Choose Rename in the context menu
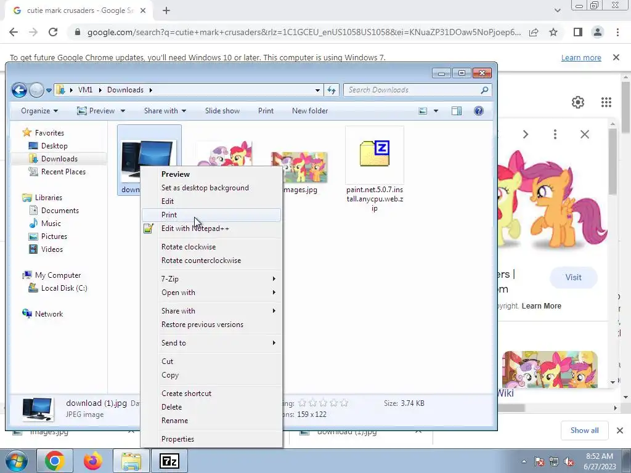 [x=212, y=421]
